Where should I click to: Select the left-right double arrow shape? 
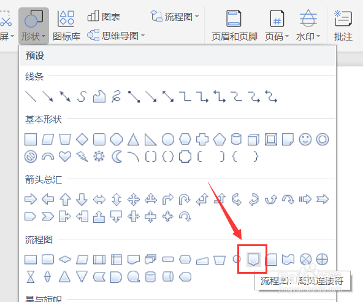pyautogui.click(x=99, y=199)
